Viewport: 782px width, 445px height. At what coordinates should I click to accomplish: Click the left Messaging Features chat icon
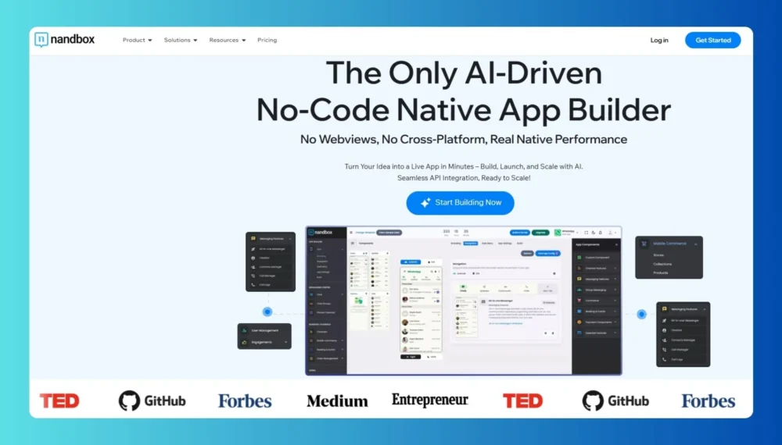tap(253, 239)
